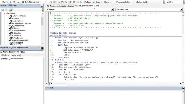185x104 pixels.
Task: Close the Properties panel
Action: (x=42, y=48)
